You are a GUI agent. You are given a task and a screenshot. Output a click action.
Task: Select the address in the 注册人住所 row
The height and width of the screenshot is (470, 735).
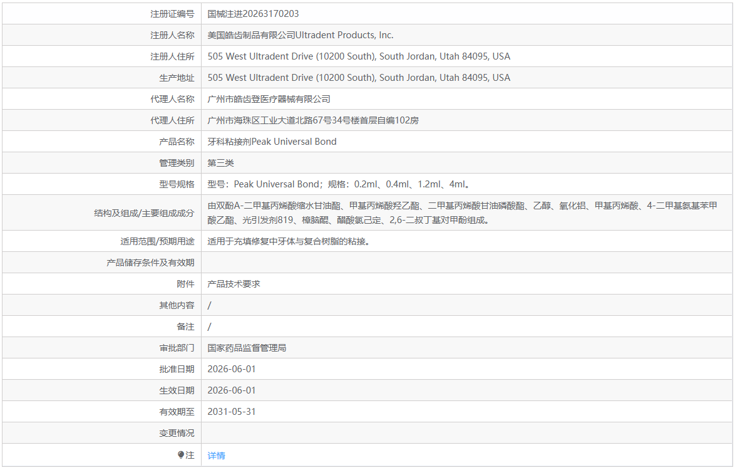pos(359,56)
